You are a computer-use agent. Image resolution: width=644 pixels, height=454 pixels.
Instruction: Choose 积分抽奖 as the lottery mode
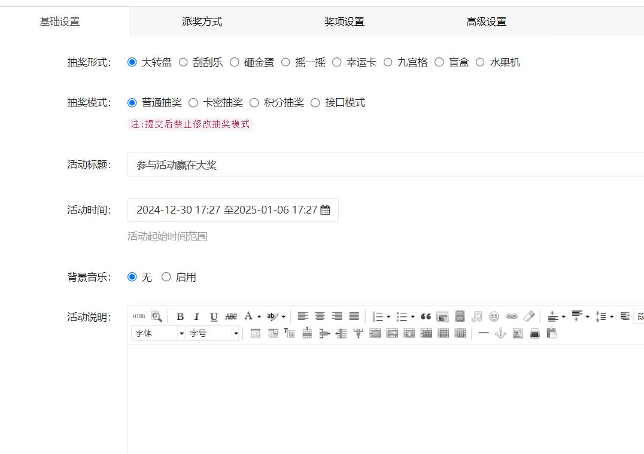tap(254, 102)
